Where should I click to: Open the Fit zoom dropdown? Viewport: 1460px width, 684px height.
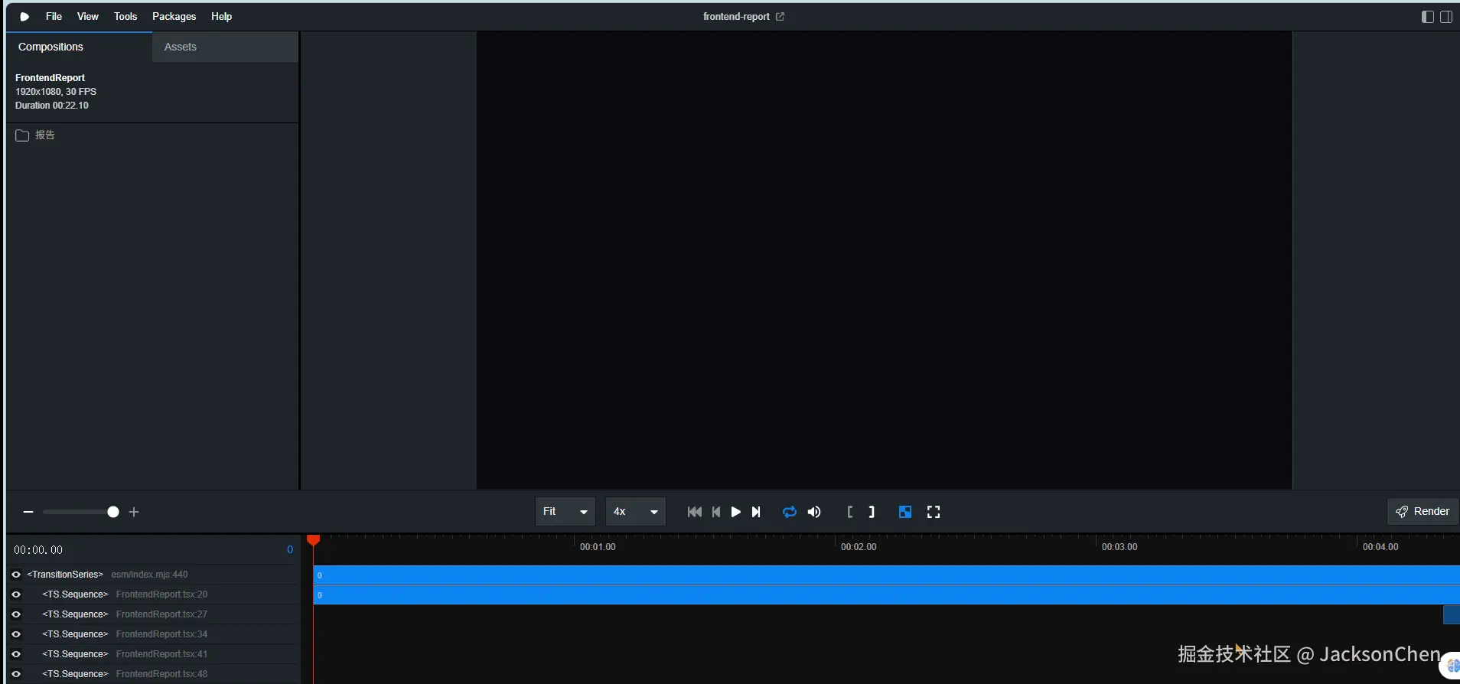click(x=565, y=512)
